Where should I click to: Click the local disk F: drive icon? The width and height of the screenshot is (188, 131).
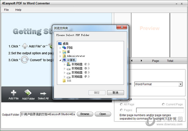click(x=69, y=77)
